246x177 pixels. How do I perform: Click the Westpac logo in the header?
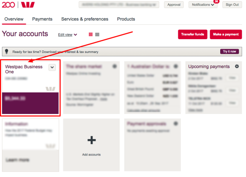tap(28, 5)
